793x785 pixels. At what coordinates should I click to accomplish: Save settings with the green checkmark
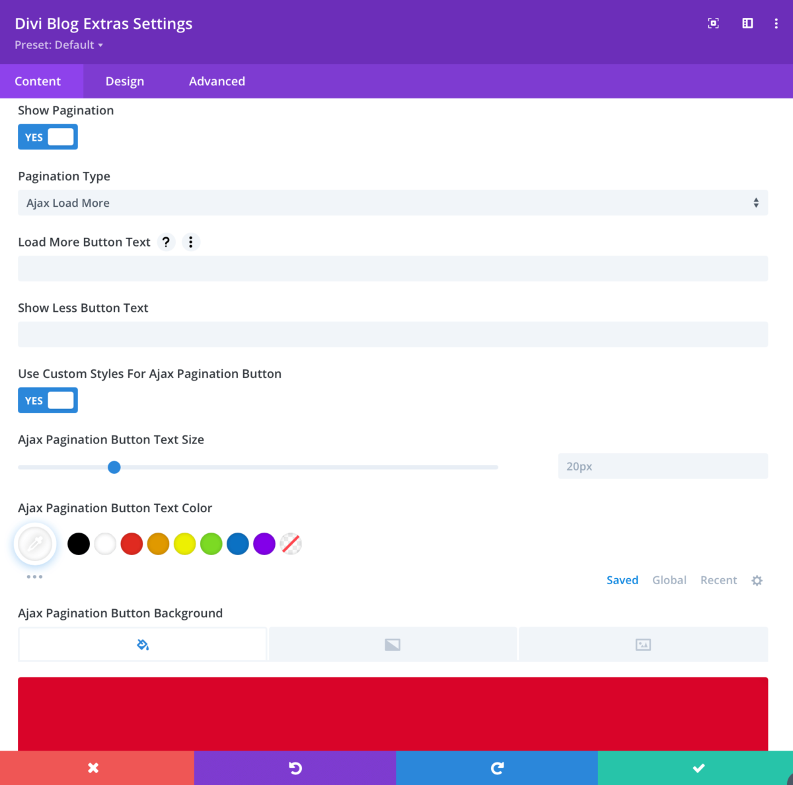(698, 768)
